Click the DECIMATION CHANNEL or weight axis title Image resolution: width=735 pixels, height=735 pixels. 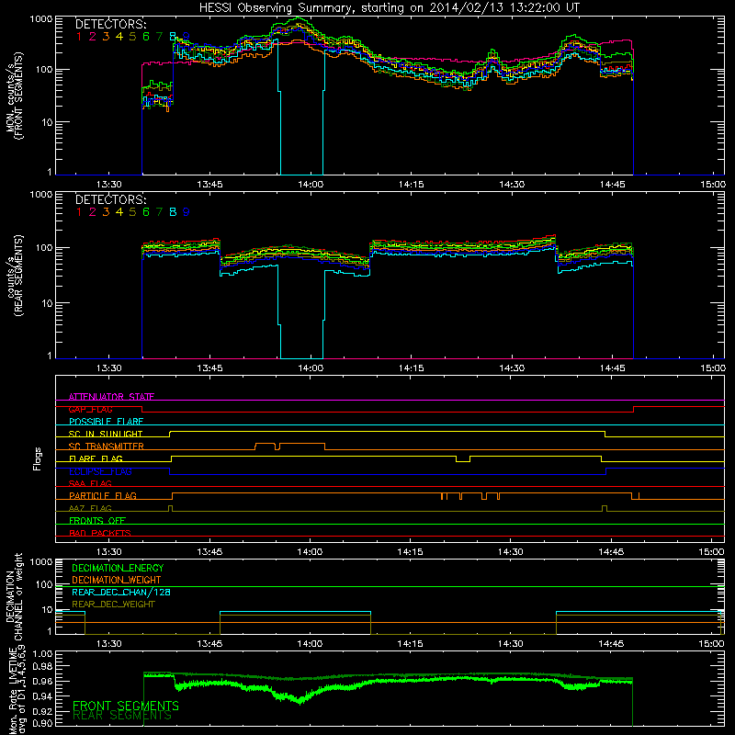15,596
